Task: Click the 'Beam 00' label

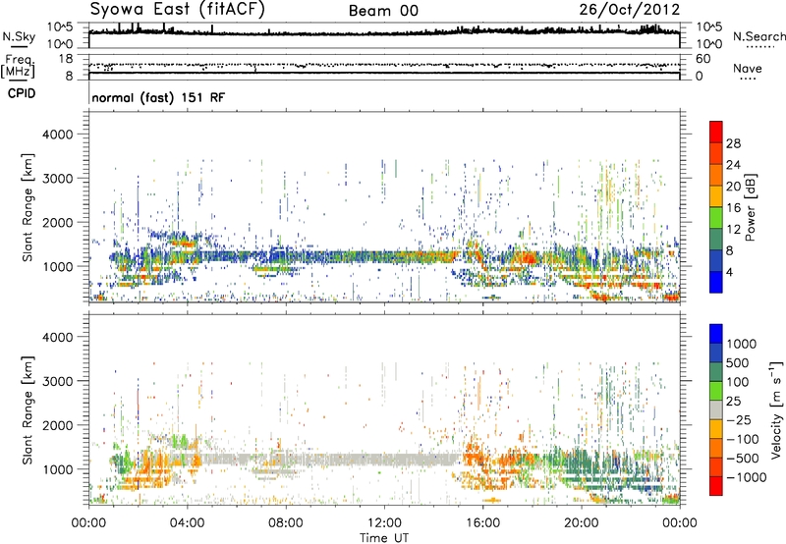Action: (383, 11)
